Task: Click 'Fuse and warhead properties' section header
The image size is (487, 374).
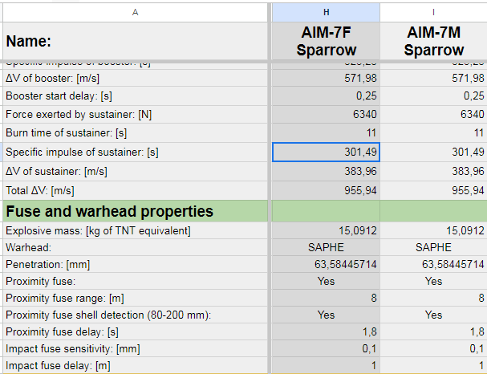Action: point(135,211)
